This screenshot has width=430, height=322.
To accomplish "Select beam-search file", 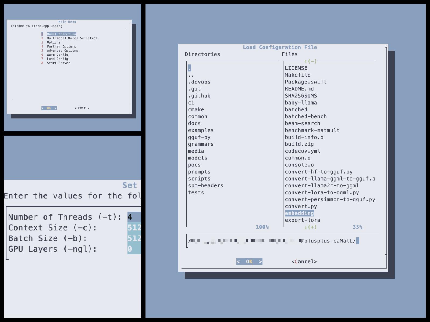I will 303,124.
